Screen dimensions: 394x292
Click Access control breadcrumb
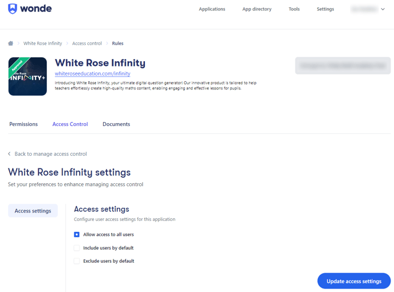coord(87,44)
